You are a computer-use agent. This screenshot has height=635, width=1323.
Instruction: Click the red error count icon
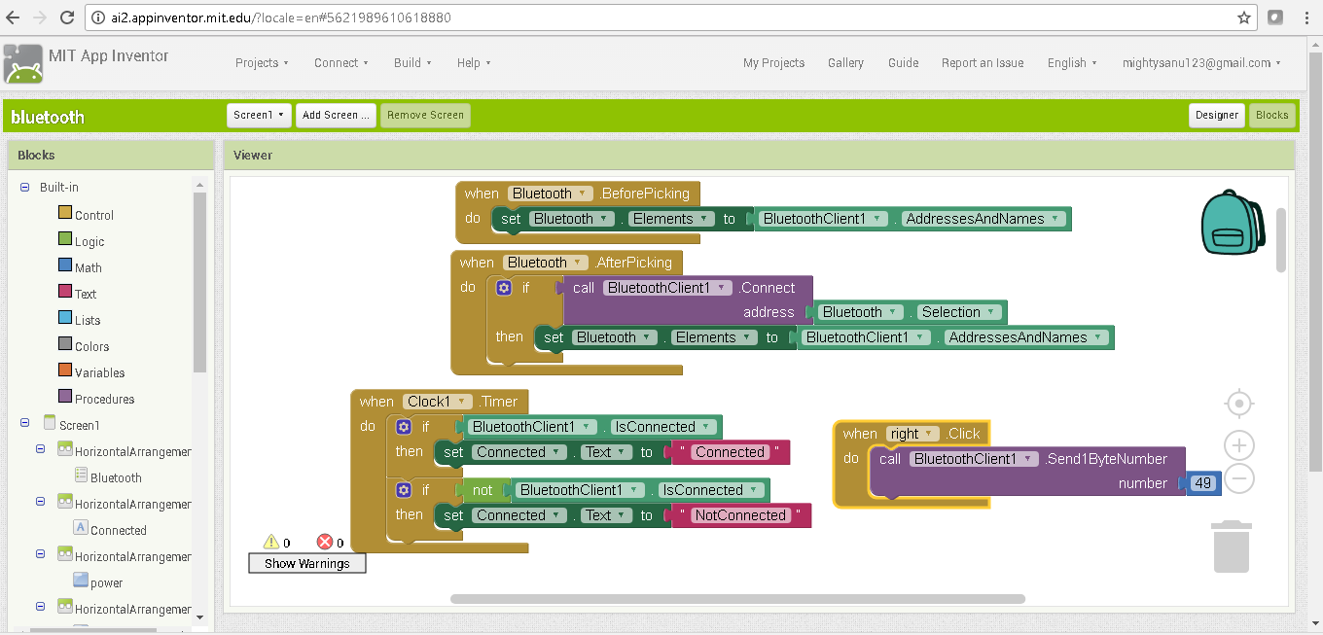(325, 543)
